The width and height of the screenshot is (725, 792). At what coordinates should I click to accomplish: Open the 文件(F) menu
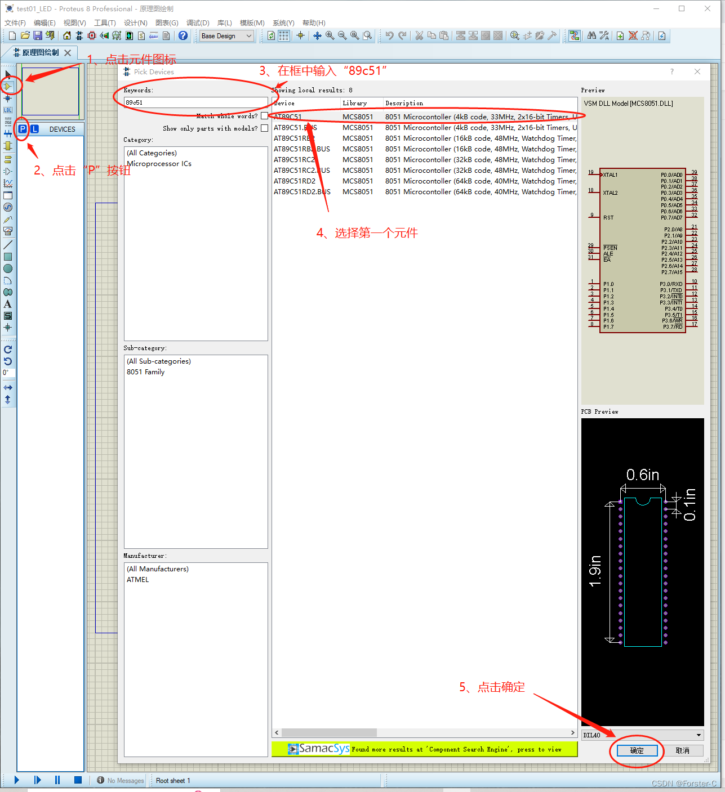pos(15,23)
